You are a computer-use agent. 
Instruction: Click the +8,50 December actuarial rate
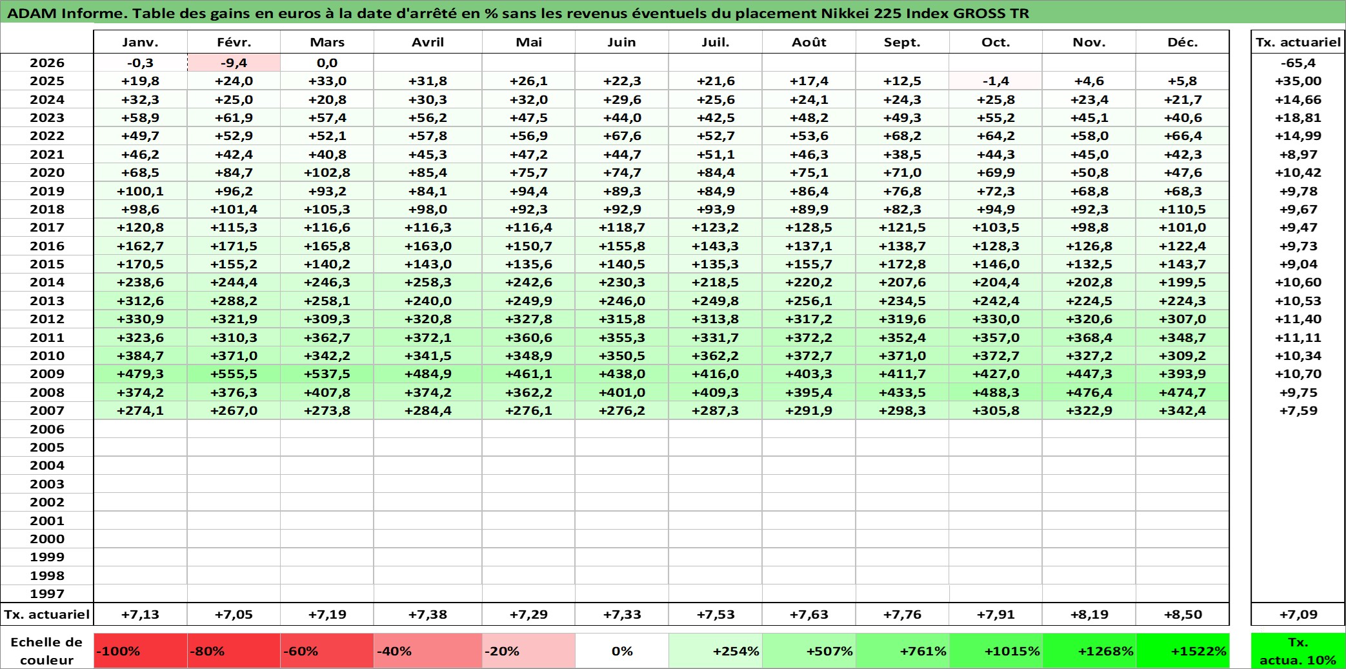click(x=1182, y=614)
